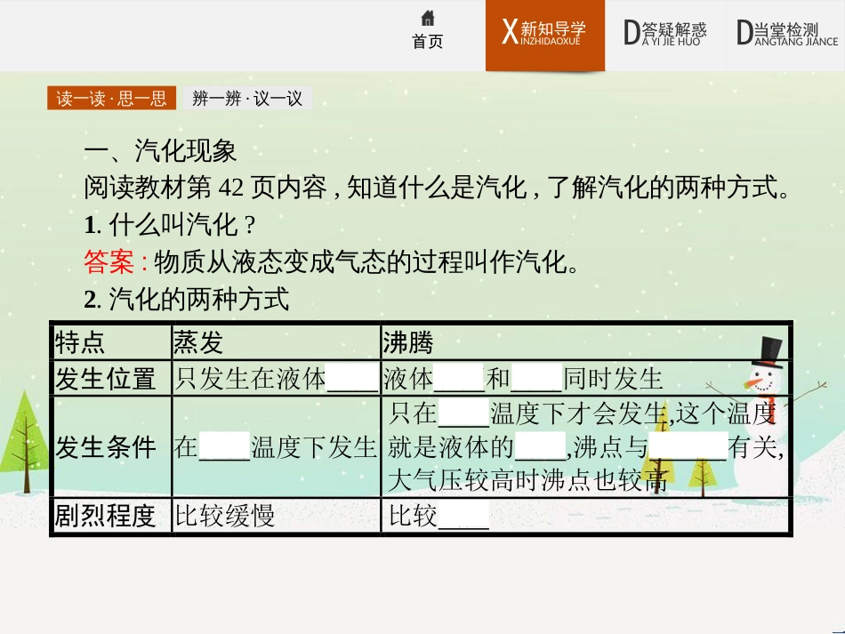845x634 pixels.
Task: Click the red 答案 label
Action: tap(109, 262)
